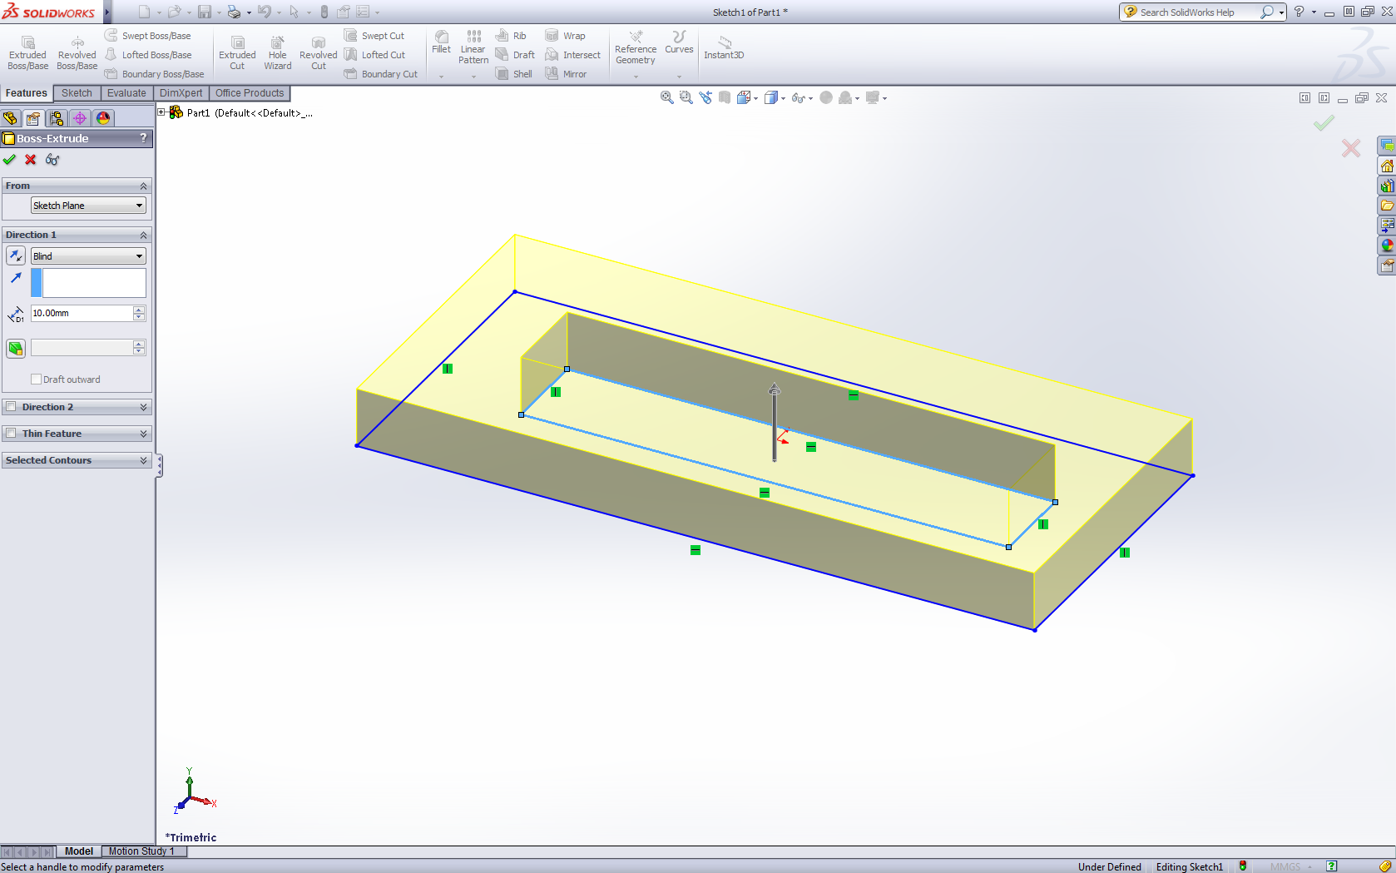Select Swept Boss/Base tool

pos(148,36)
